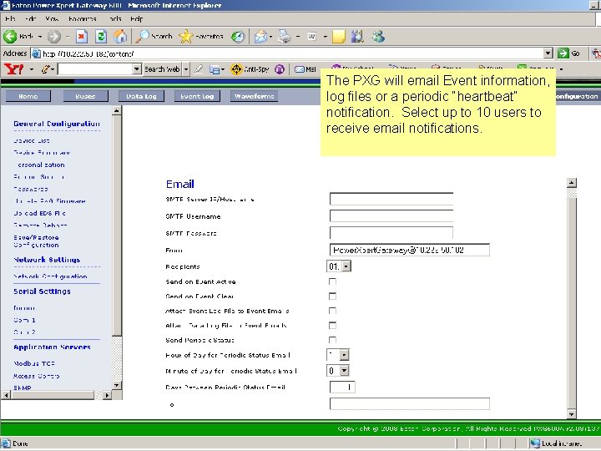Click Days Between Periodic Status Email field
The image size is (601, 451).
[342, 388]
